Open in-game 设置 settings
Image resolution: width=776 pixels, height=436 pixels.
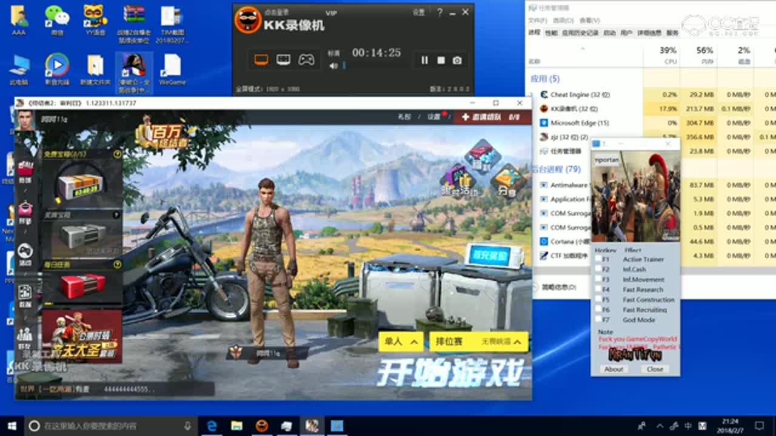tap(433, 117)
